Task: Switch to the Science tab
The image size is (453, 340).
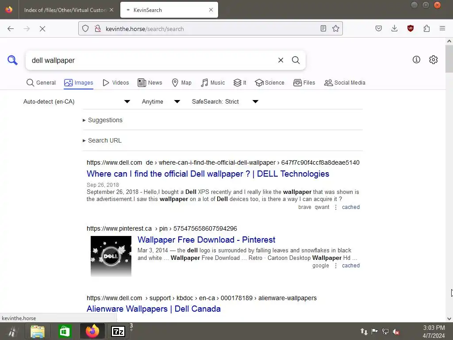Action: point(269,83)
